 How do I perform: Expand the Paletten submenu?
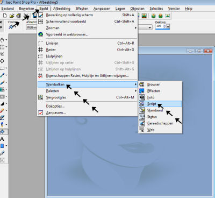(x=87, y=91)
